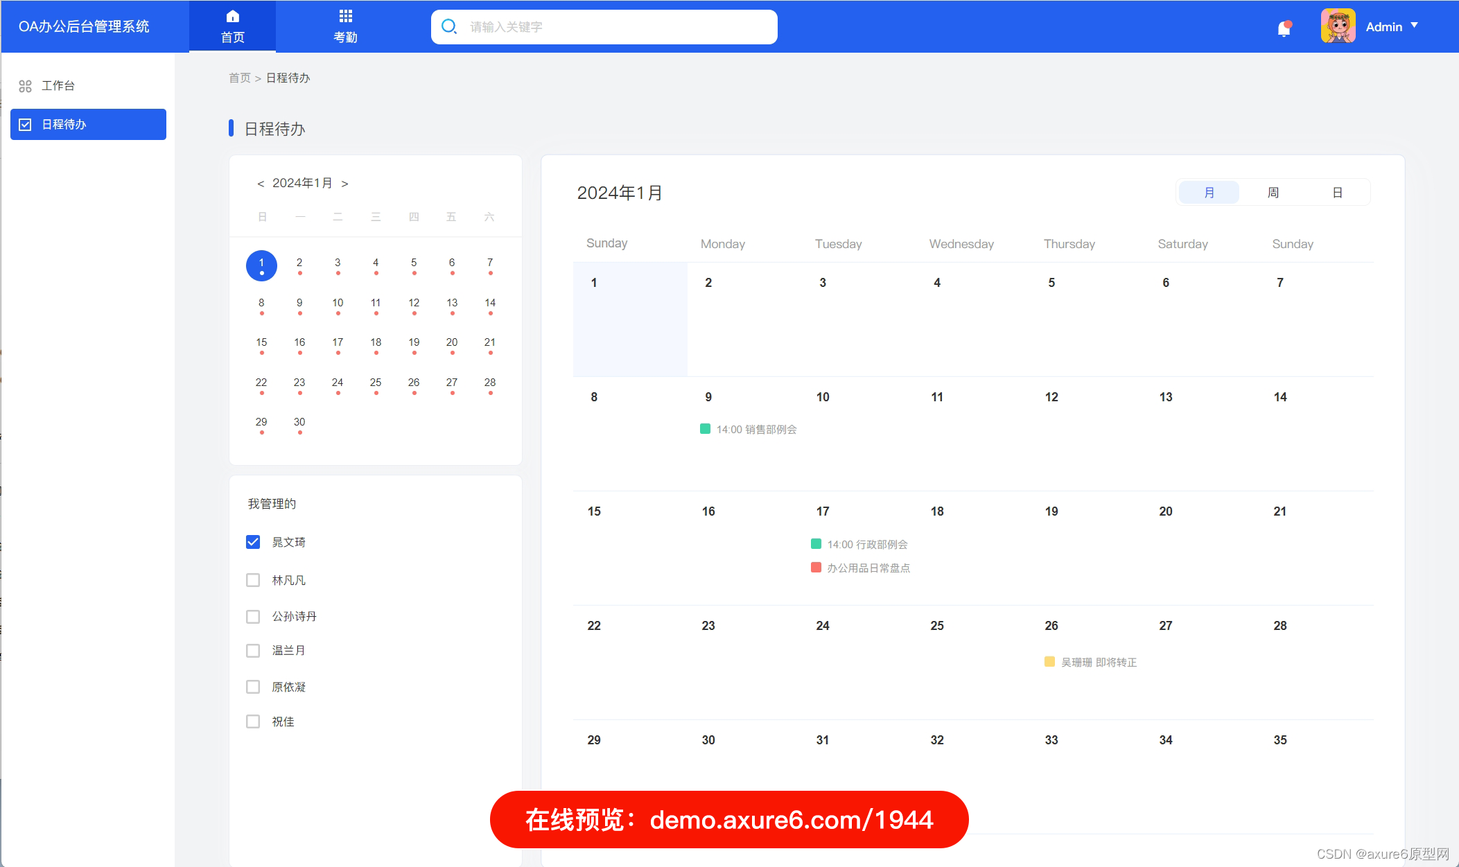Image resolution: width=1459 pixels, height=867 pixels.
Task: Click the Admin avatar image
Action: click(x=1337, y=25)
